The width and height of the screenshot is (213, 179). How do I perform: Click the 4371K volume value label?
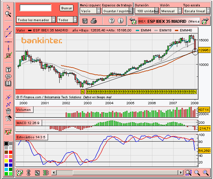tap(204, 110)
